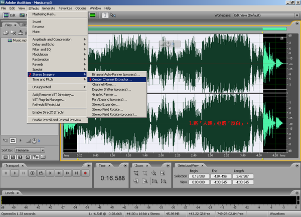
Task: Open Amplitude and Compression submenu
Action: [x=57, y=39]
